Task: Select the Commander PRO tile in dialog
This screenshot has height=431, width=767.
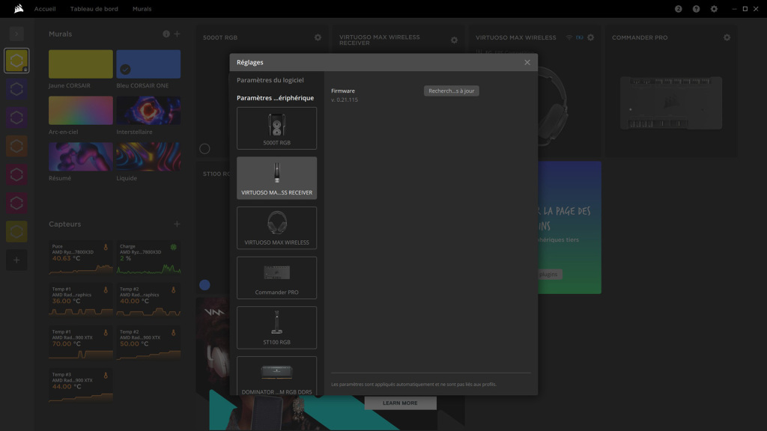Action: coord(277,278)
